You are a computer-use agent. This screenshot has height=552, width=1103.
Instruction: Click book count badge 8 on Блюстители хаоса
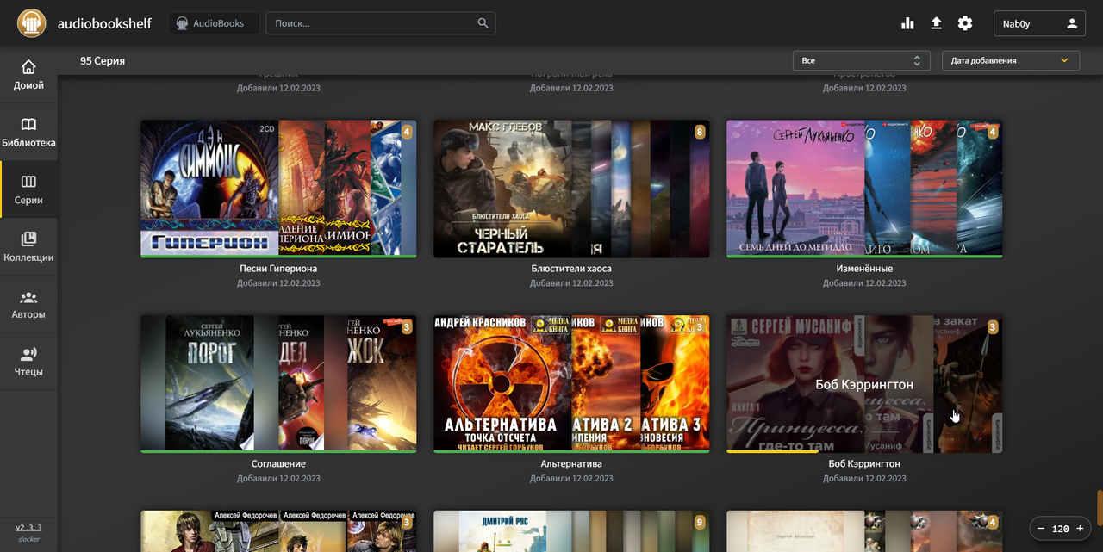click(x=700, y=132)
